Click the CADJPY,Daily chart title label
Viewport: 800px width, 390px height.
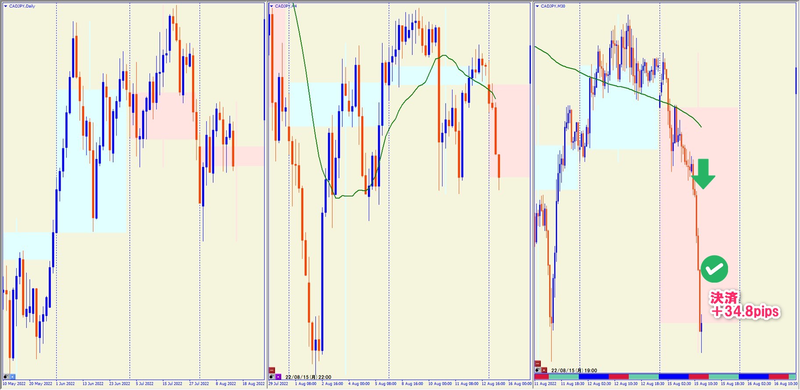22,6
